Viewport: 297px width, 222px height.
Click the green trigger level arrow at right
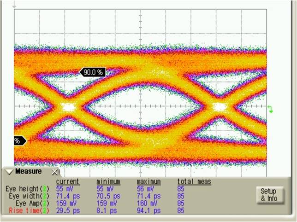tap(271, 109)
